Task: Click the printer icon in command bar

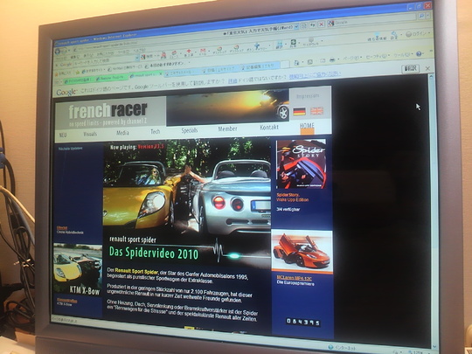Action: [332, 60]
